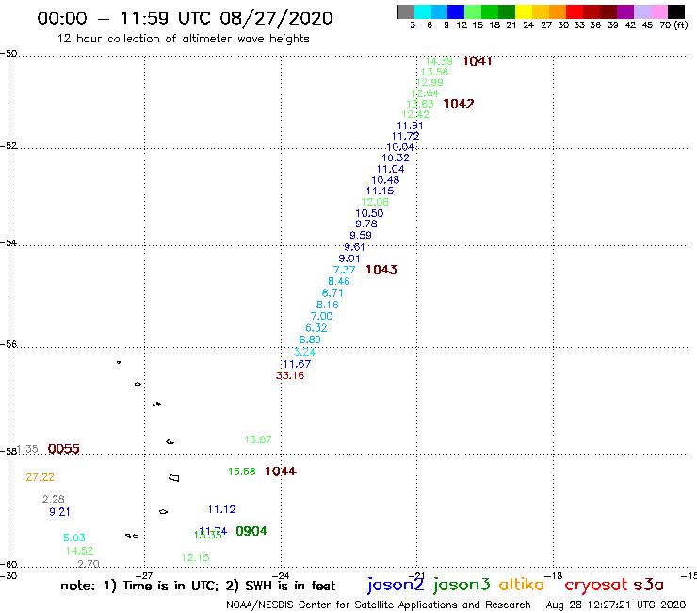Click the red 33.16 wave height value
The height and width of the screenshot is (613, 697).
click(290, 375)
